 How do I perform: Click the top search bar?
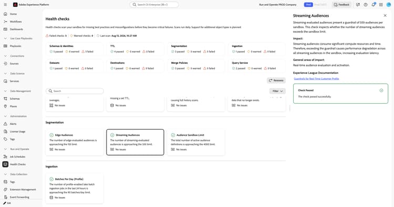pyautogui.click(x=154, y=5)
